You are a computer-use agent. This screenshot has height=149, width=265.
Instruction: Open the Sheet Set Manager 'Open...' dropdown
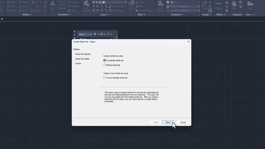[85, 34]
